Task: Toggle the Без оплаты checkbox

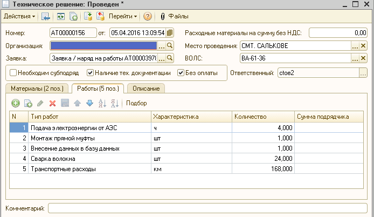Action: coord(181,73)
